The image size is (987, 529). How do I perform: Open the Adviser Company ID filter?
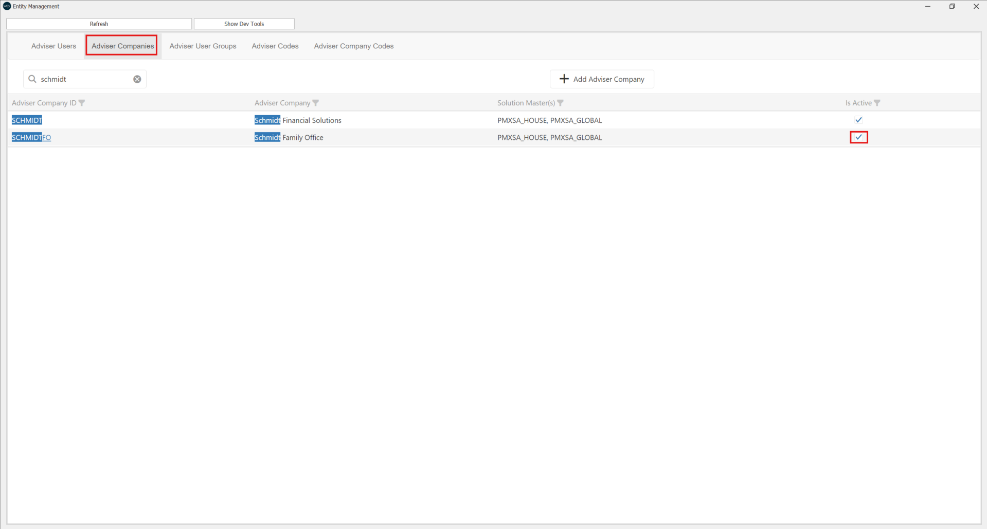click(x=82, y=103)
